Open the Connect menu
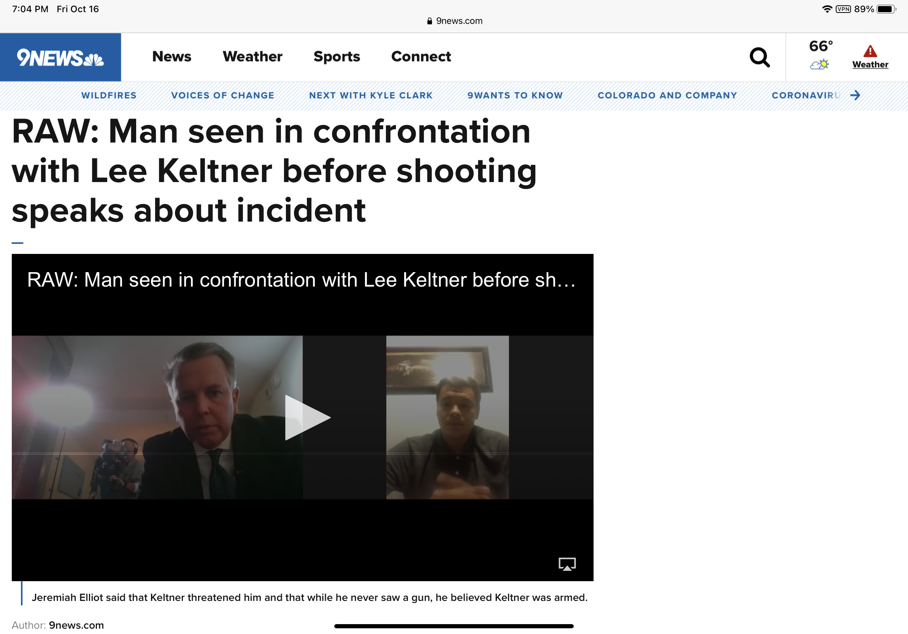 click(x=421, y=57)
